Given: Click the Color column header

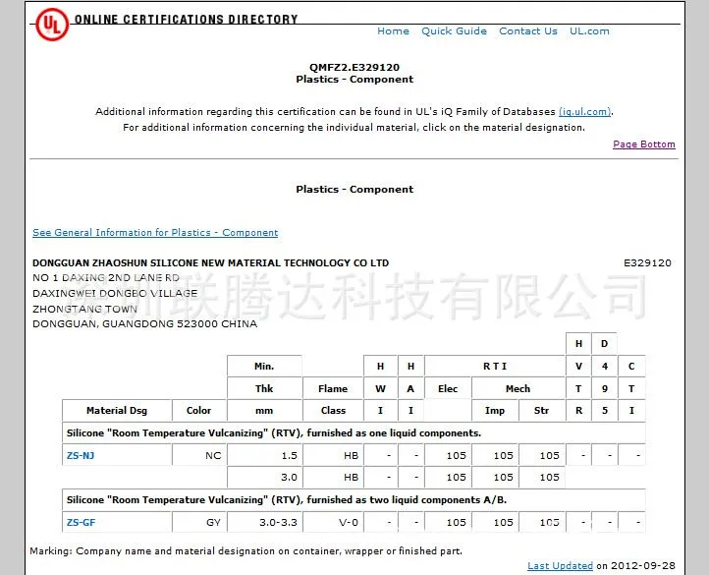Looking at the screenshot, I should pyautogui.click(x=199, y=411).
